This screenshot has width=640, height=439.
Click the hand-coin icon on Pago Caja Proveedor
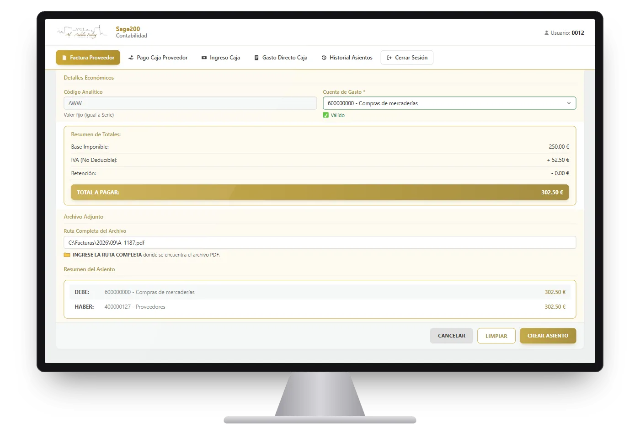pyautogui.click(x=131, y=58)
